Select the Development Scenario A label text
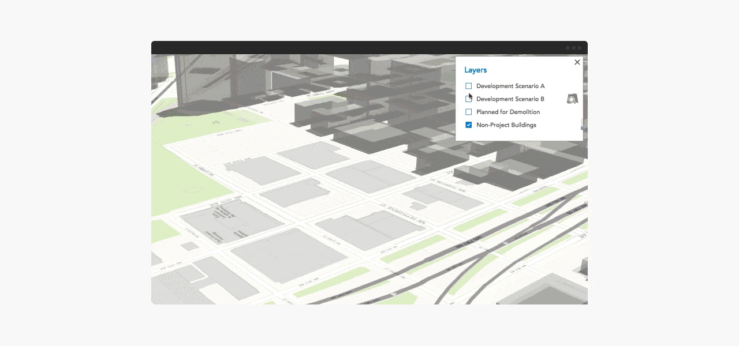The width and height of the screenshot is (739, 346). tap(510, 86)
